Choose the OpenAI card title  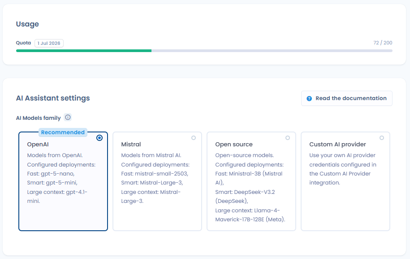click(38, 144)
